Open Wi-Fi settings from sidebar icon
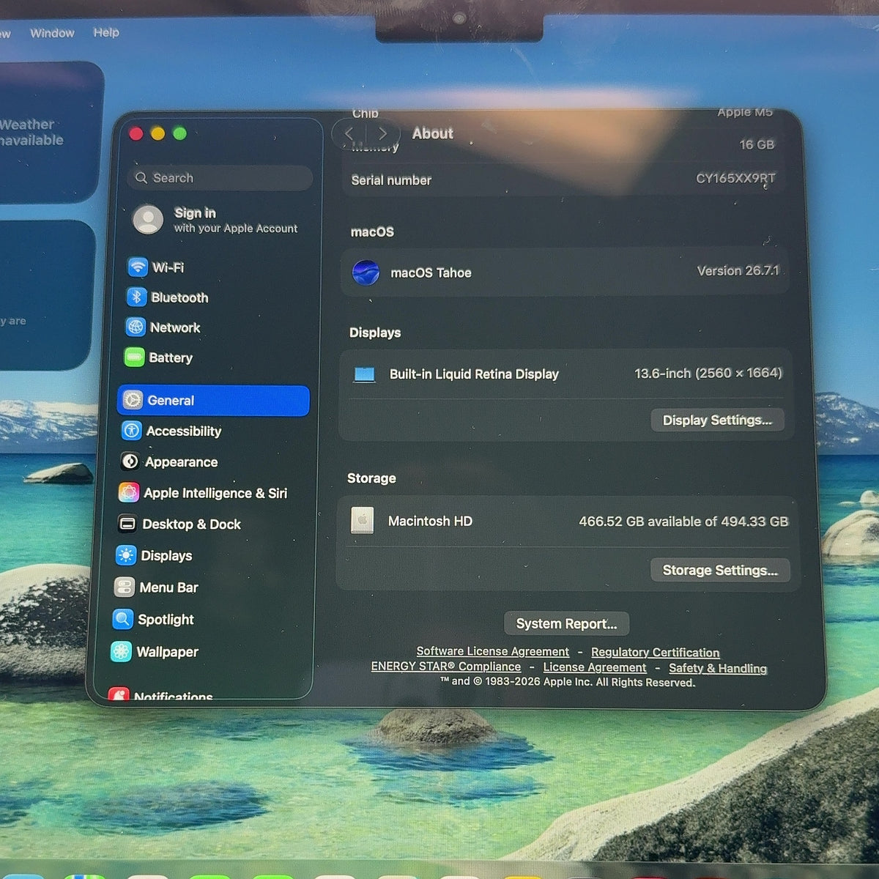This screenshot has height=879, width=879. (x=138, y=267)
